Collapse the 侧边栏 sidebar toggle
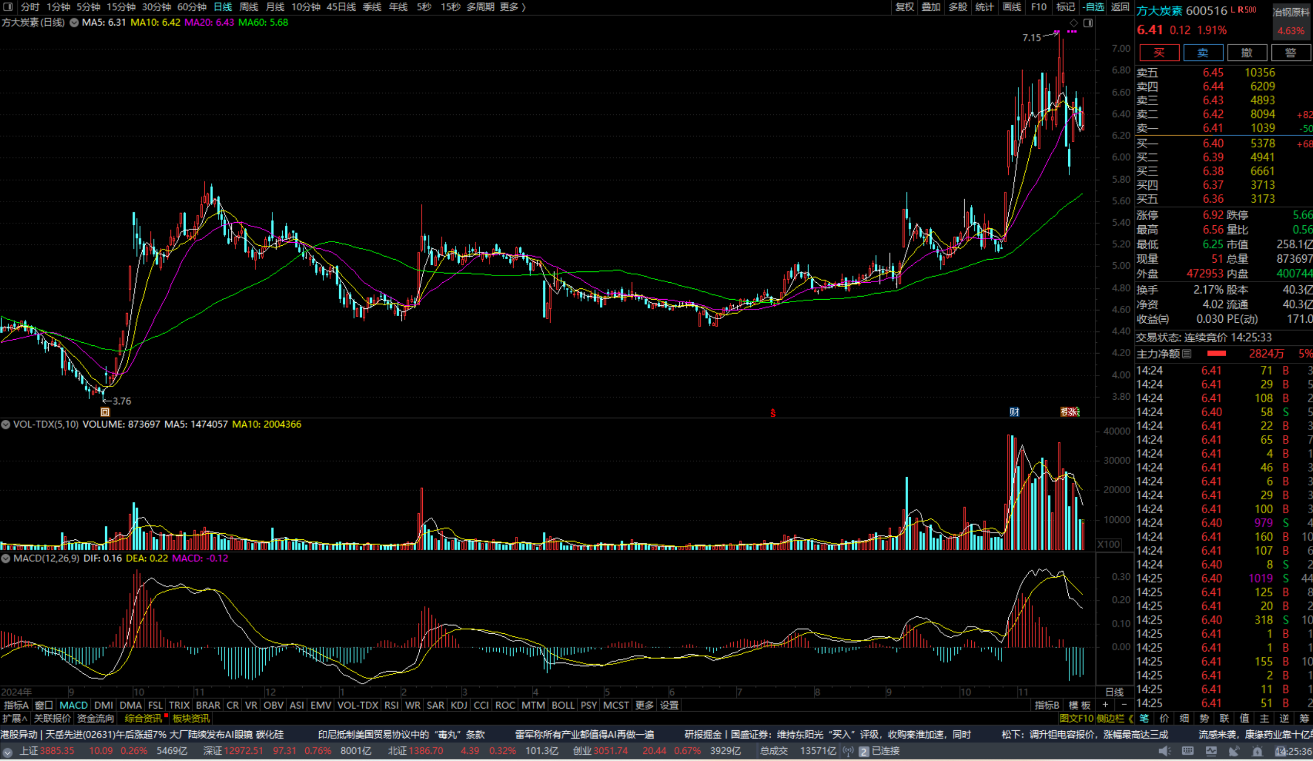 pos(1114,719)
